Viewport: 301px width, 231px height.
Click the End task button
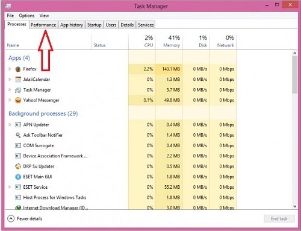coord(279,219)
